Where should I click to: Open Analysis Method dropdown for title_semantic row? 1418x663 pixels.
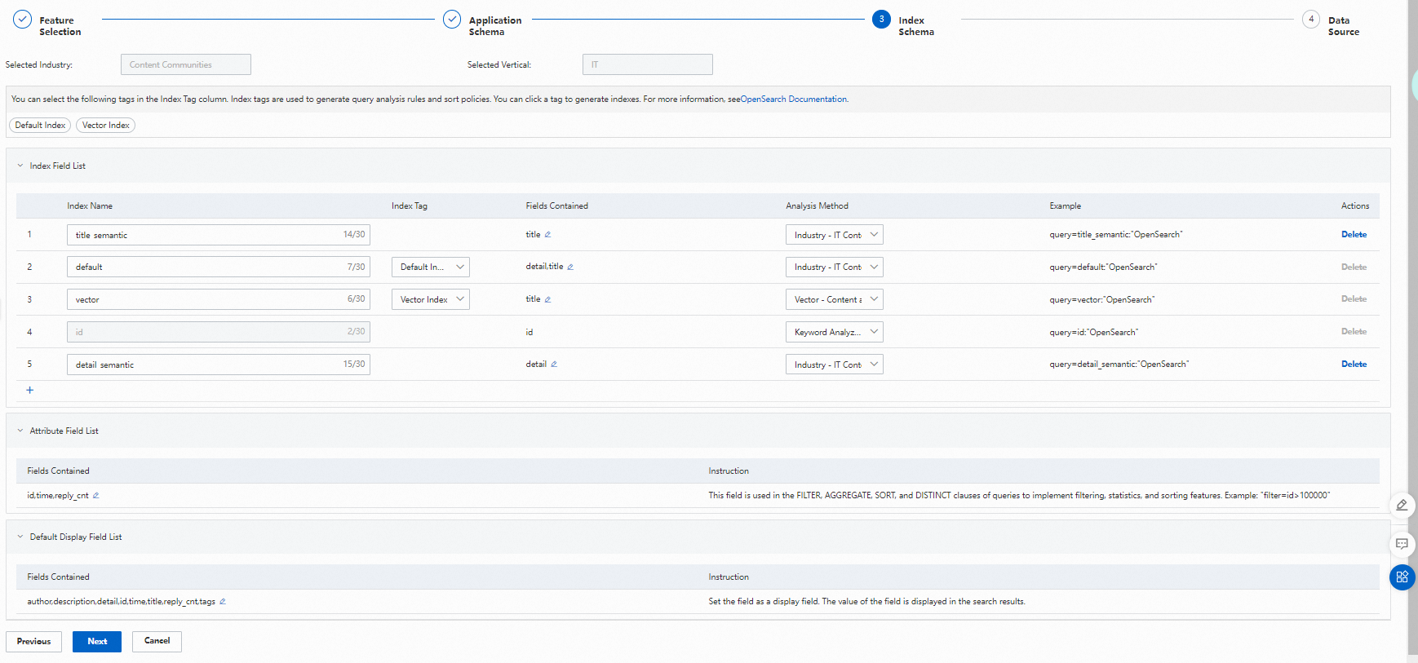[x=835, y=235]
